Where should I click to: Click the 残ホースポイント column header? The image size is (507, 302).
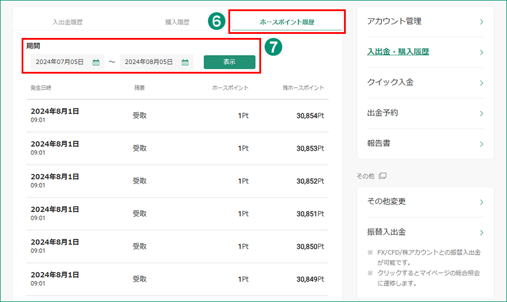coord(303,88)
